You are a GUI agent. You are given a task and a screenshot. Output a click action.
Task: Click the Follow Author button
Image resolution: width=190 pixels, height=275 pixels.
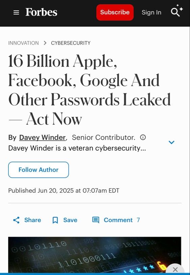click(x=38, y=170)
